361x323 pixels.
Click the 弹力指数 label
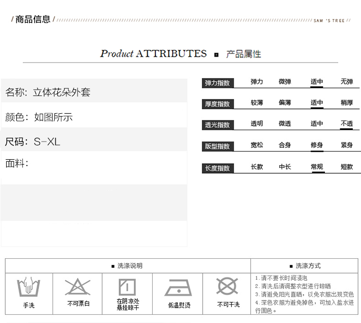pos(218,83)
